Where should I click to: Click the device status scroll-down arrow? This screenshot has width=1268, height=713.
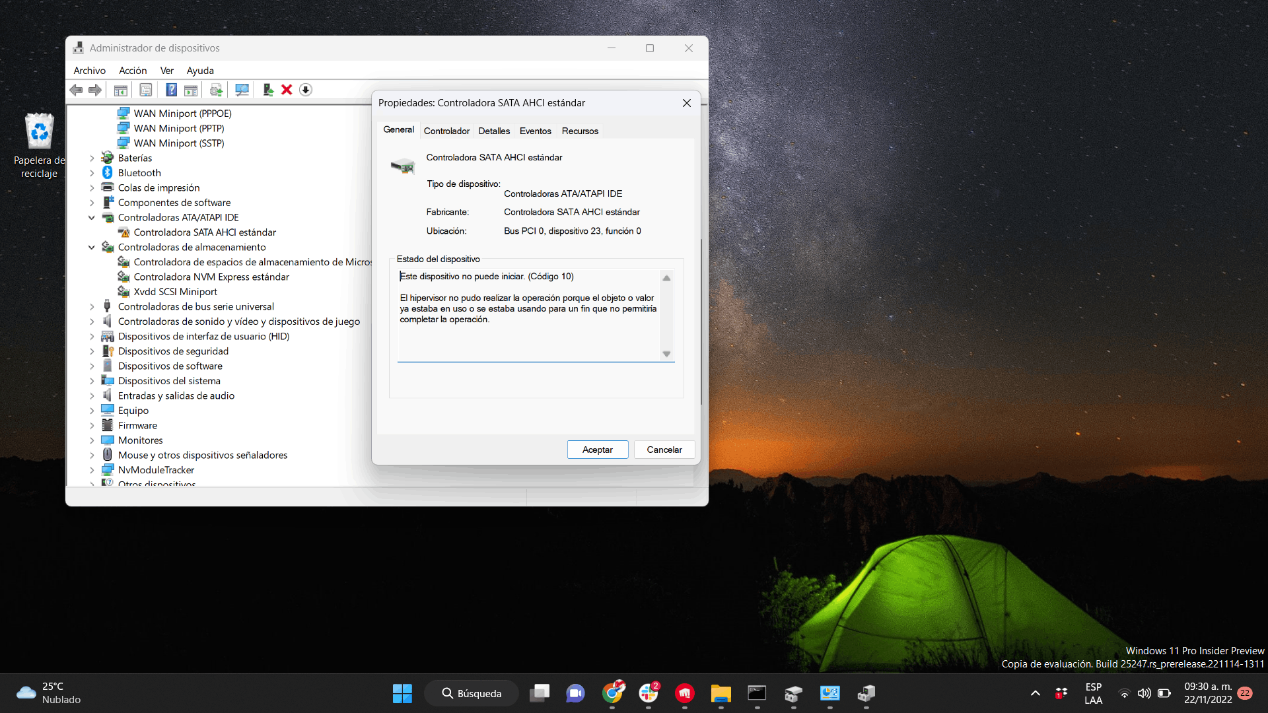(666, 354)
